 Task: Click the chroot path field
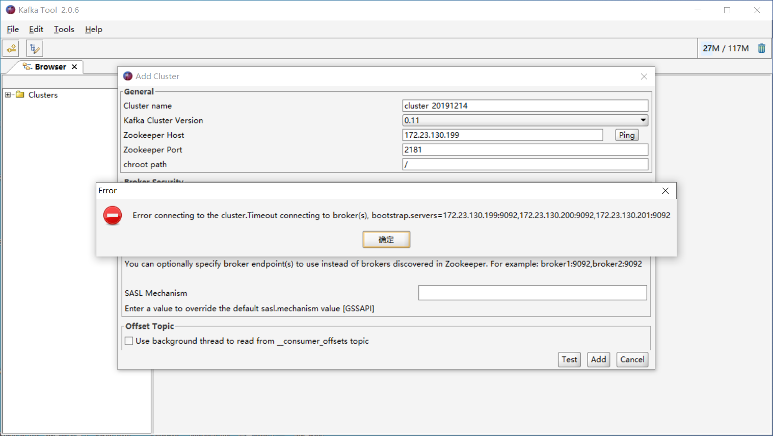(525, 164)
